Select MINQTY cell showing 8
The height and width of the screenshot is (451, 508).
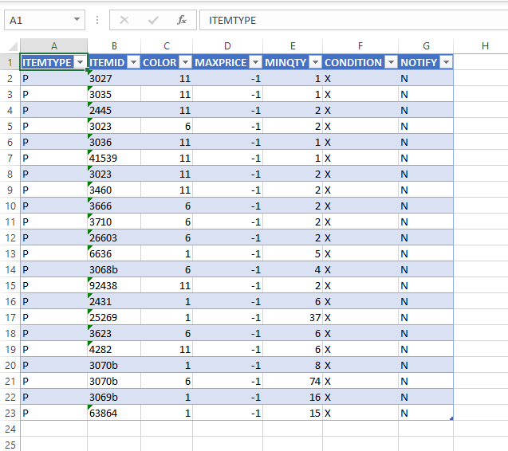pos(293,365)
